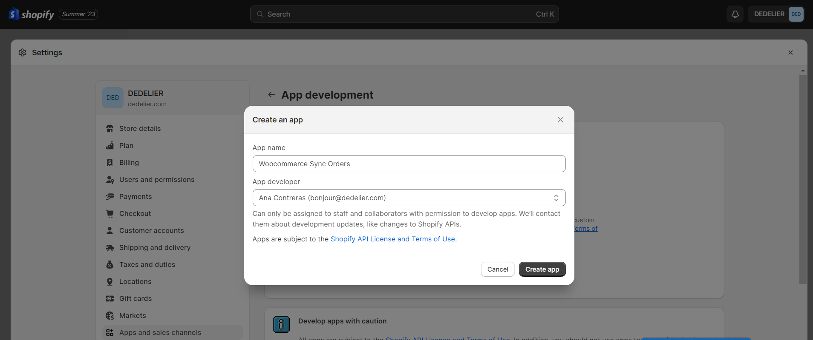Click the settings panel vertical scrollbar
The height and width of the screenshot is (340, 813).
pyautogui.click(x=803, y=179)
